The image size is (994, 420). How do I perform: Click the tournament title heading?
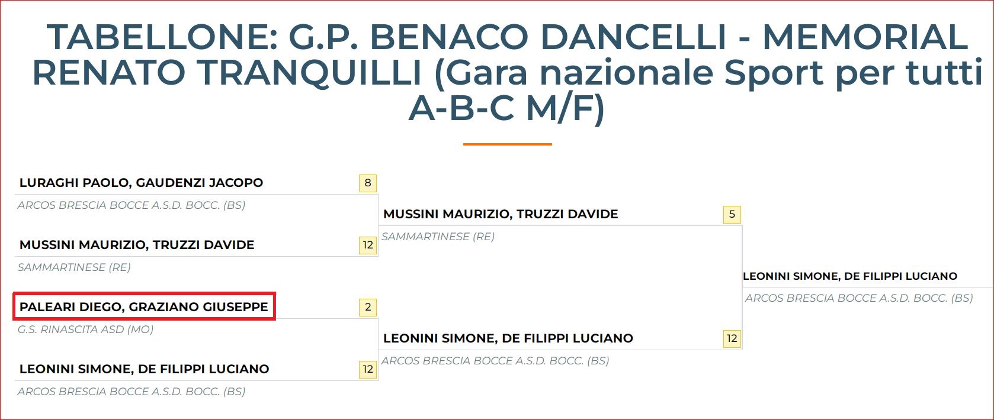pos(507,72)
